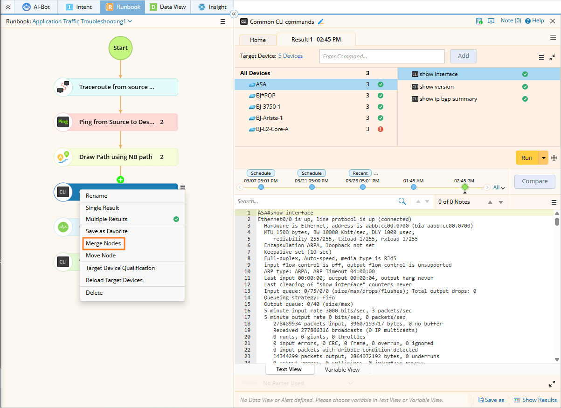This screenshot has width=561, height=408.
Task: Click the pencil edit icon beside Common CLI commands
Action: click(320, 21)
